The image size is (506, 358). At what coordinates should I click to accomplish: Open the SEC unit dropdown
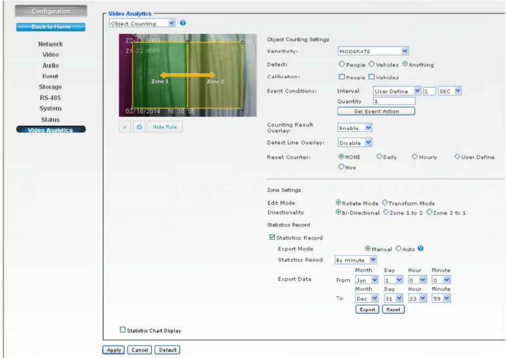(449, 92)
